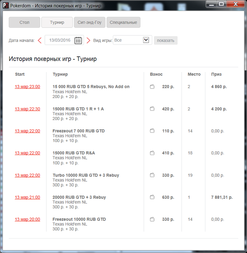Viewport: 247px width, 253px height.
Task: Open tournament link 13 мар 20:00
Action: pyautogui.click(x=27, y=219)
